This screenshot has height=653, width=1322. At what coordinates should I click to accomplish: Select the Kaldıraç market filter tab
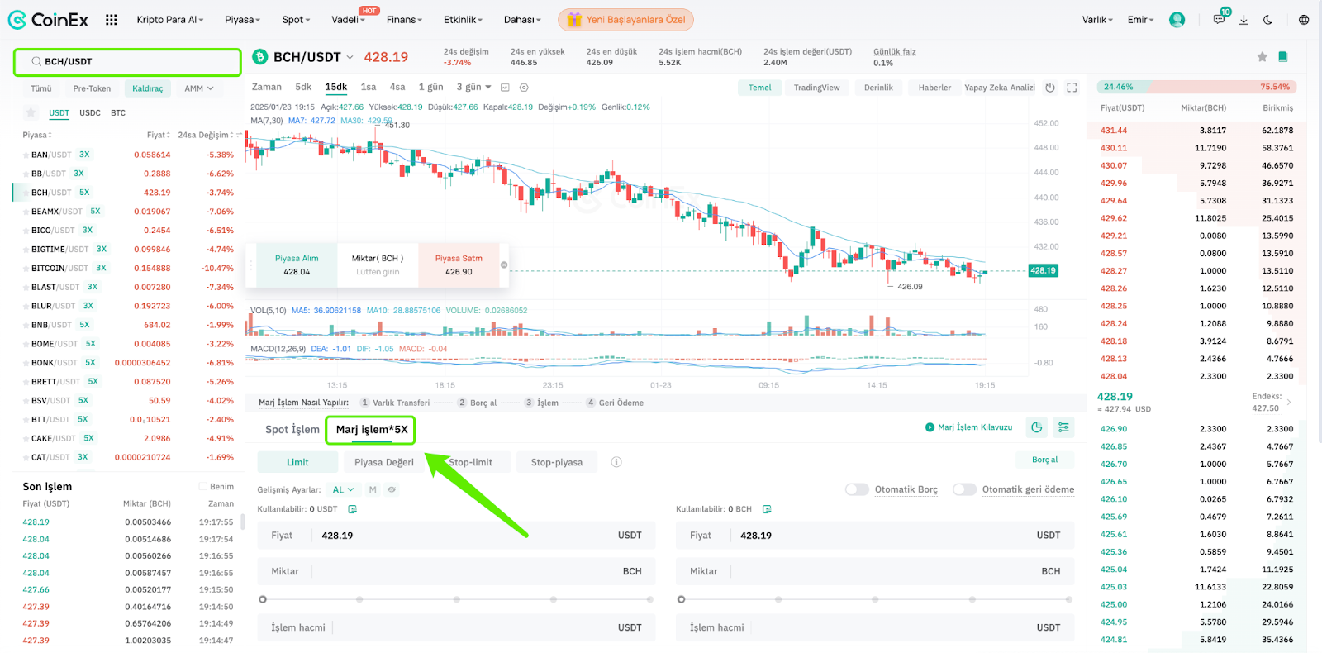(148, 88)
